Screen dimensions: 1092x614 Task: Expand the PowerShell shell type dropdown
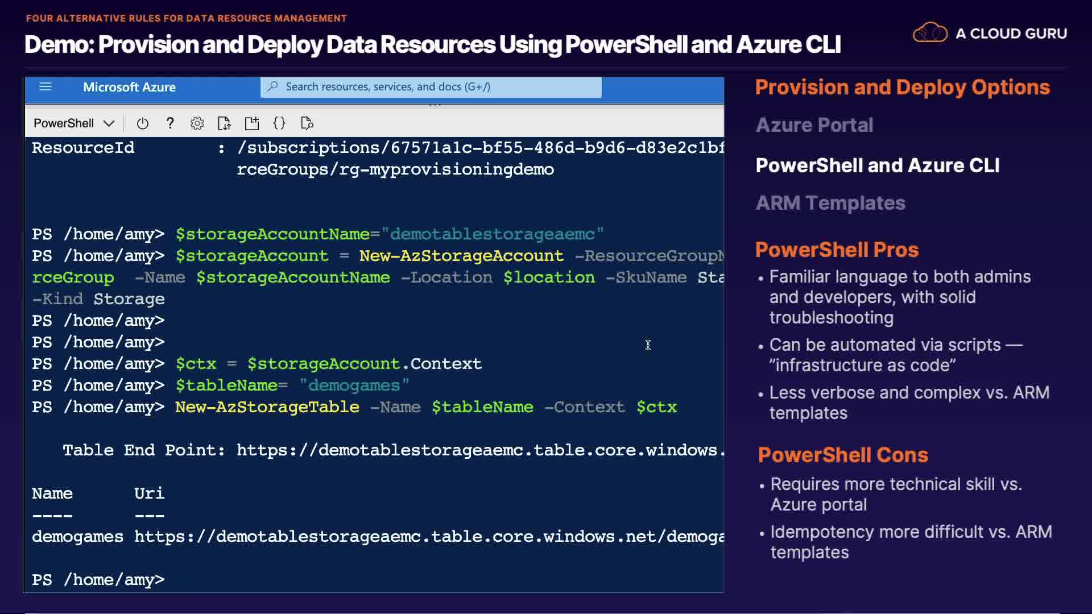[x=64, y=123]
